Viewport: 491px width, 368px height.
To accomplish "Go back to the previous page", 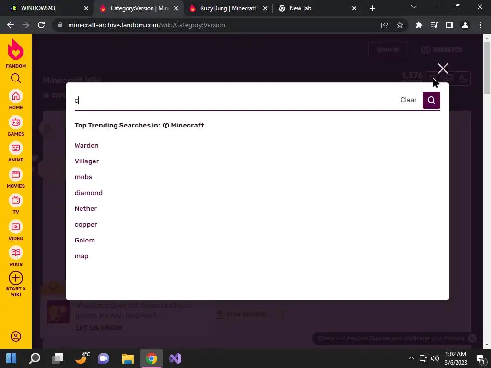I will [x=11, y=25].
